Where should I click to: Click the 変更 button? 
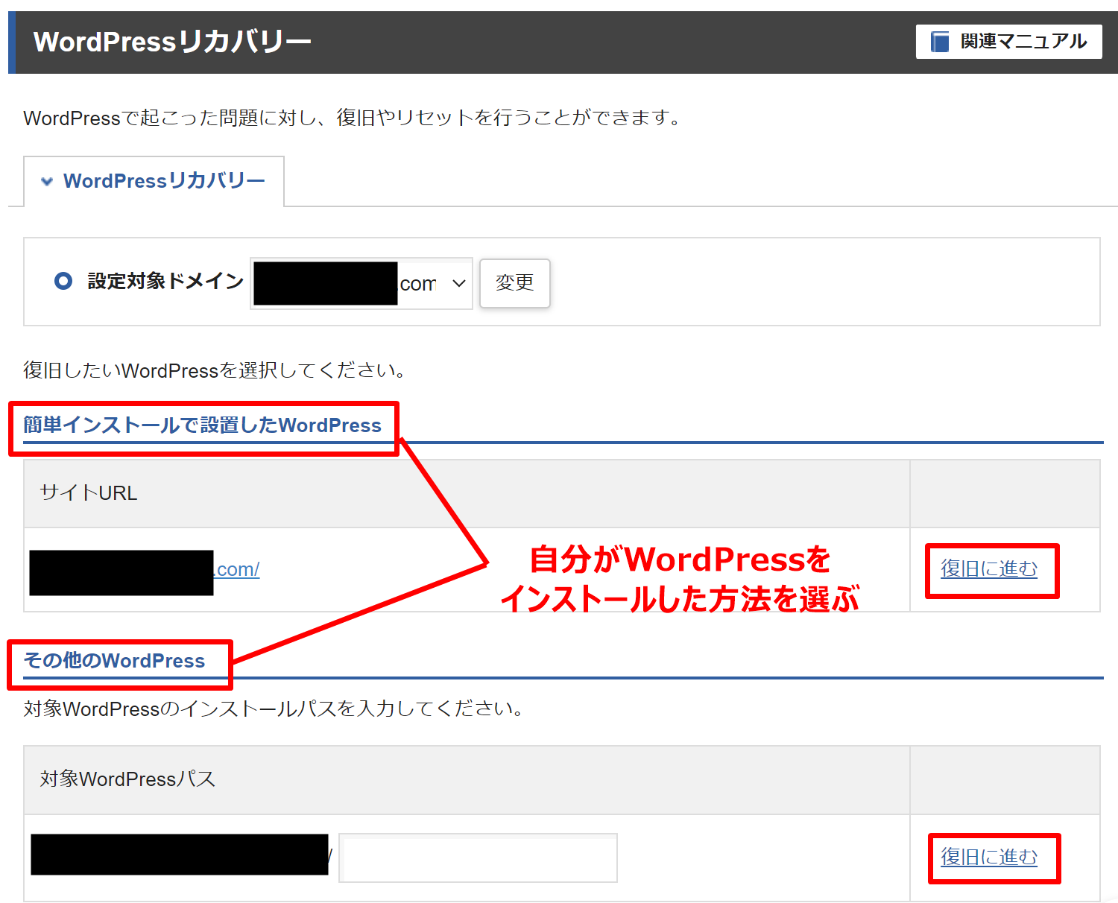(x=515, y=283)
